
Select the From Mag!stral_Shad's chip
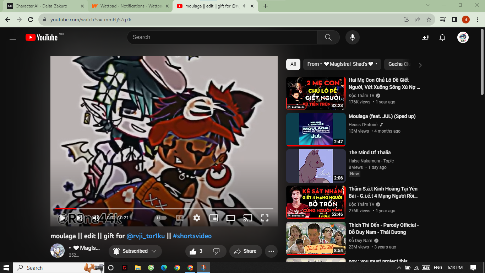point(342,64)
